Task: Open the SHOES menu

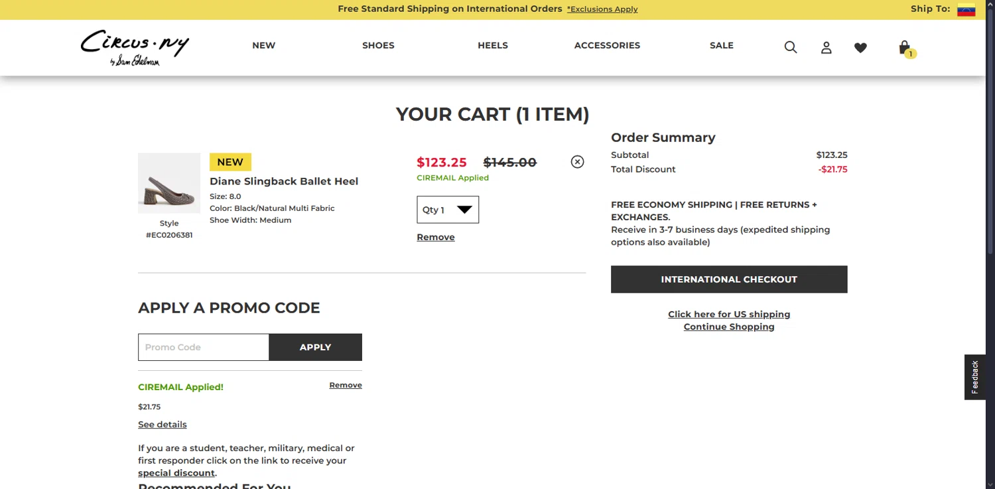Action: 378,46
